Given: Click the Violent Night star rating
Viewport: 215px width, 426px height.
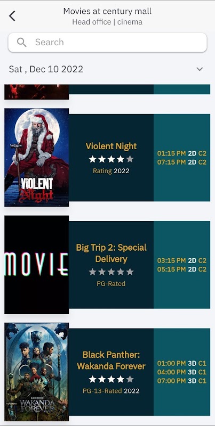Looking at the screenshot, I should tap(111, 159).
